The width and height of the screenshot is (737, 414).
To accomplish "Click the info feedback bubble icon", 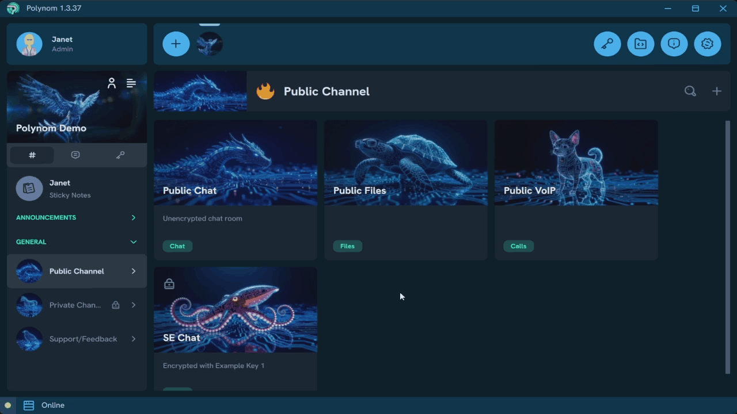I will [x=674, y=44].
